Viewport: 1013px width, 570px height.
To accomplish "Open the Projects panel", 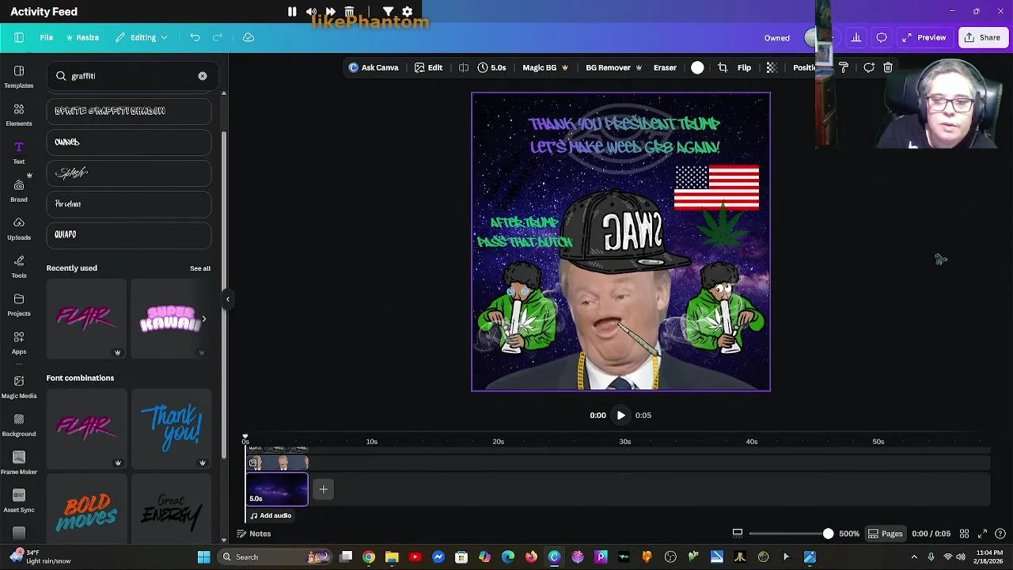I will (19, 304).
